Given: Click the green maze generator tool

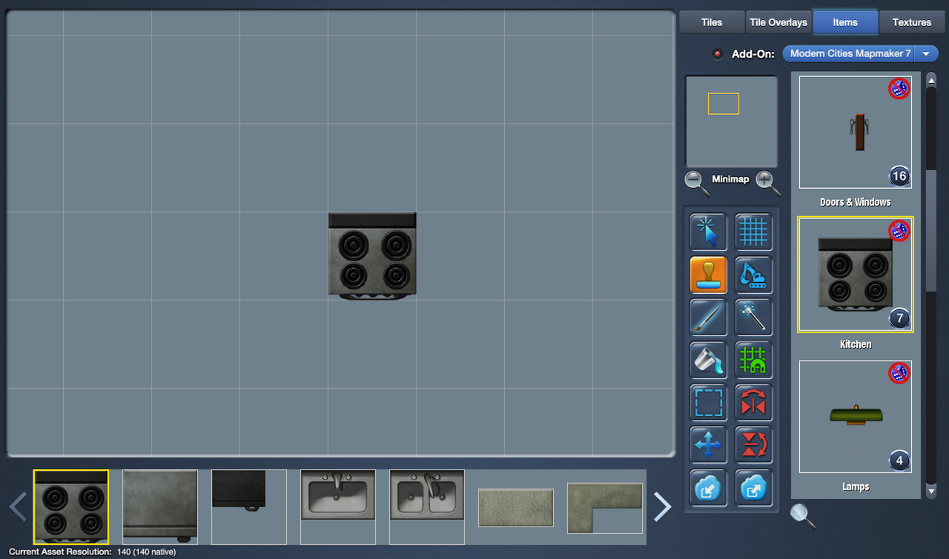Looking at the screenshot, I should click(x=753, y=361).
